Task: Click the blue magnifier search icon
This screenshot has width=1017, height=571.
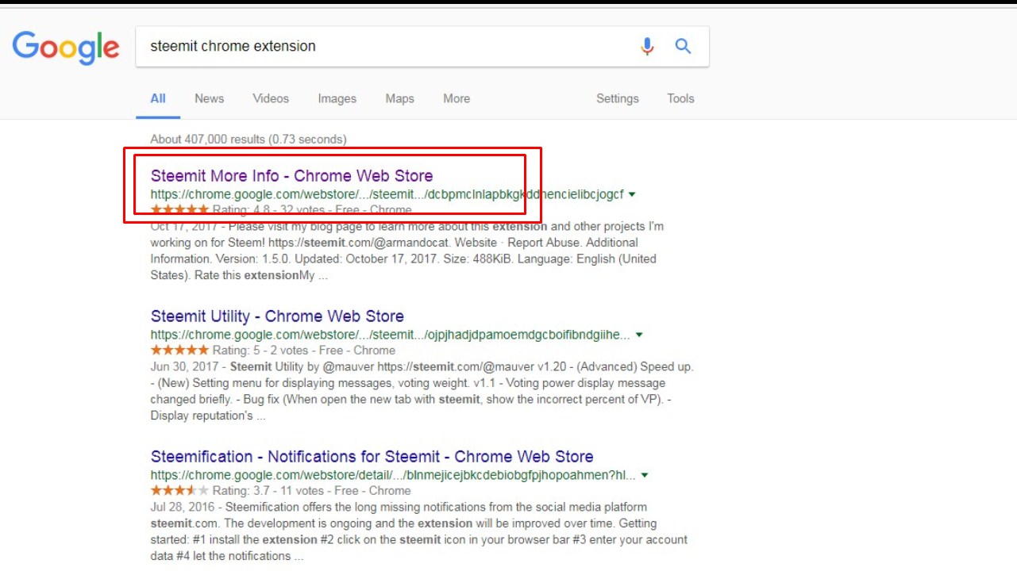Action: click(683, 46)
